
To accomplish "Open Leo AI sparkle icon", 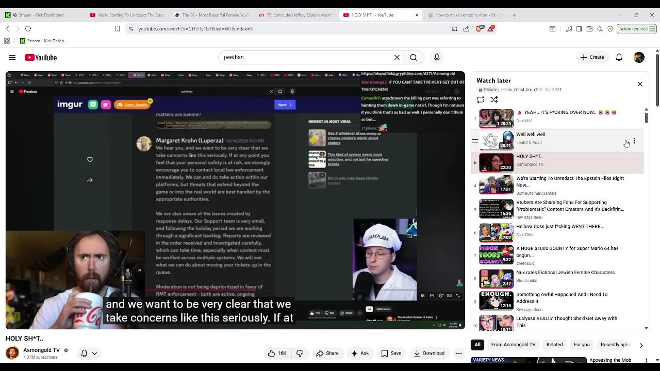I will [600, 29].
